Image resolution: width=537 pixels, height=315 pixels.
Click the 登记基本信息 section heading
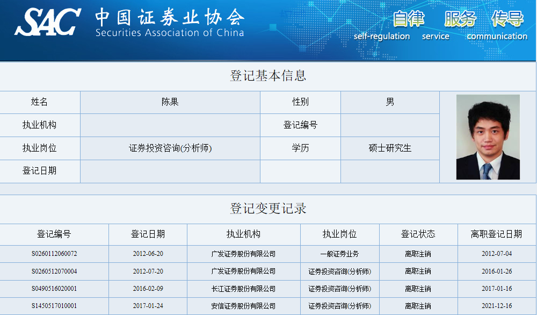click(268, 76)
